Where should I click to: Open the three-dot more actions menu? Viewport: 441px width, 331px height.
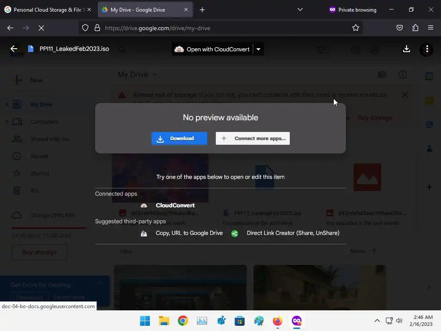click(x=427, y=49)
